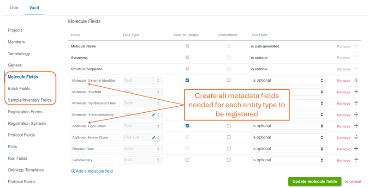Open This Field dropdown for Request Date
Image resolution: width=369 pixels, height=188 pixels.
[287, 149]
